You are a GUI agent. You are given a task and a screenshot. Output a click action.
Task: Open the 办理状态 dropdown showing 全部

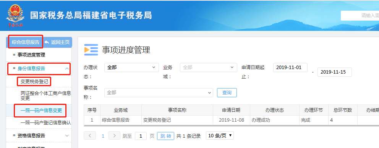click(x=131, y=68)
